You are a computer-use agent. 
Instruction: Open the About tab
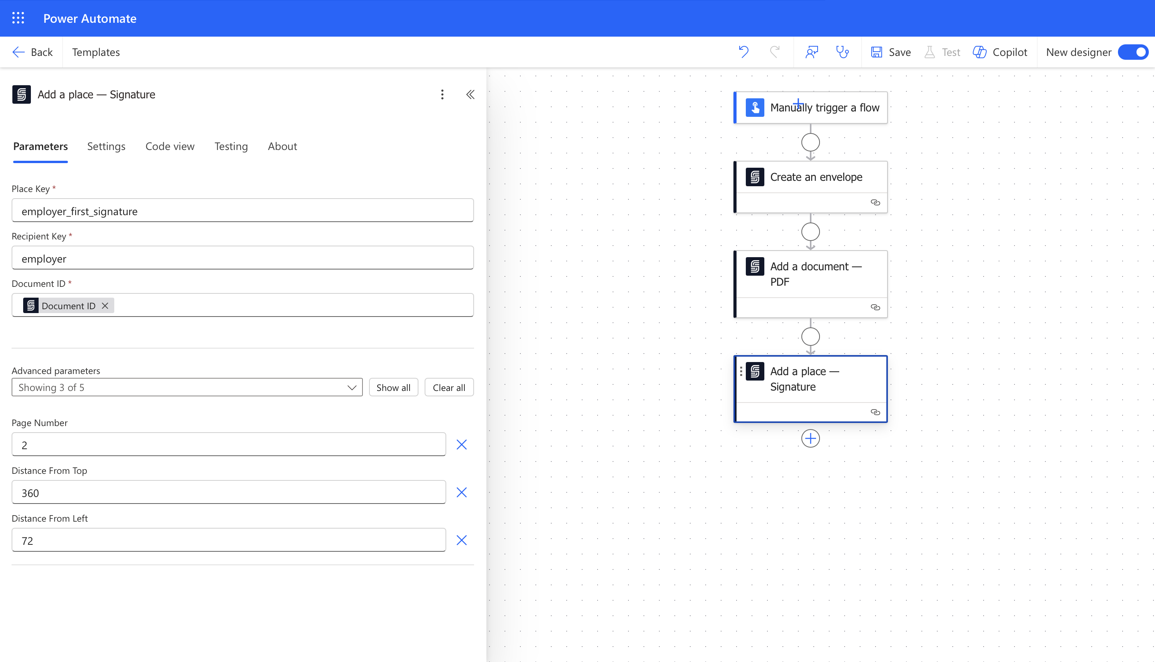pos(283,147)
